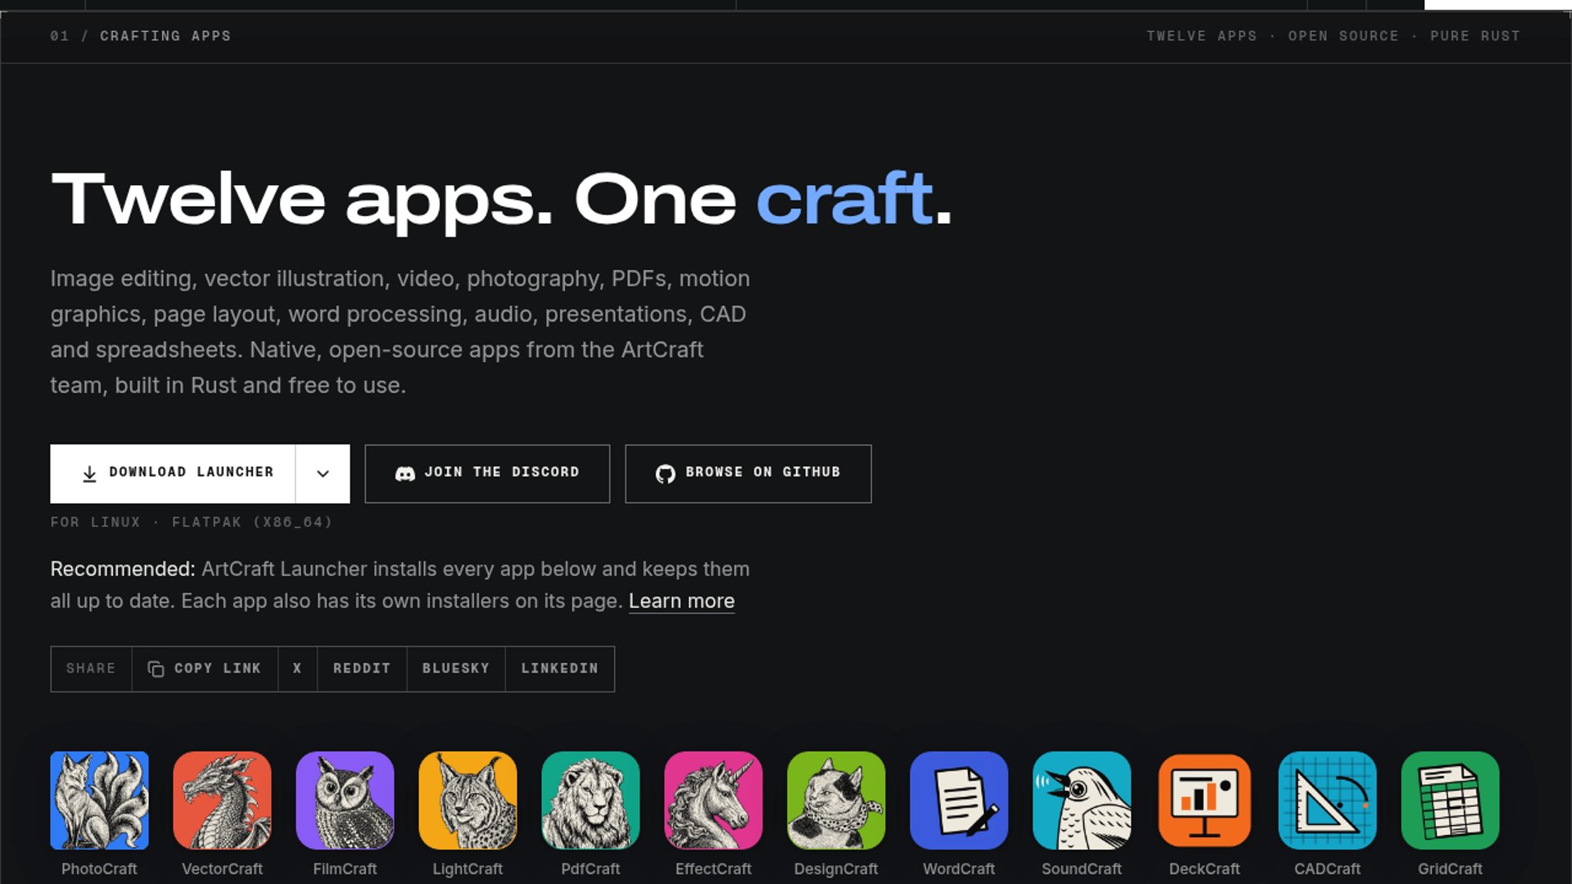This screenshot has width=1572, height=884.
Task: Open the CADCraft triangle ruler app icon
Action: 1327,801
